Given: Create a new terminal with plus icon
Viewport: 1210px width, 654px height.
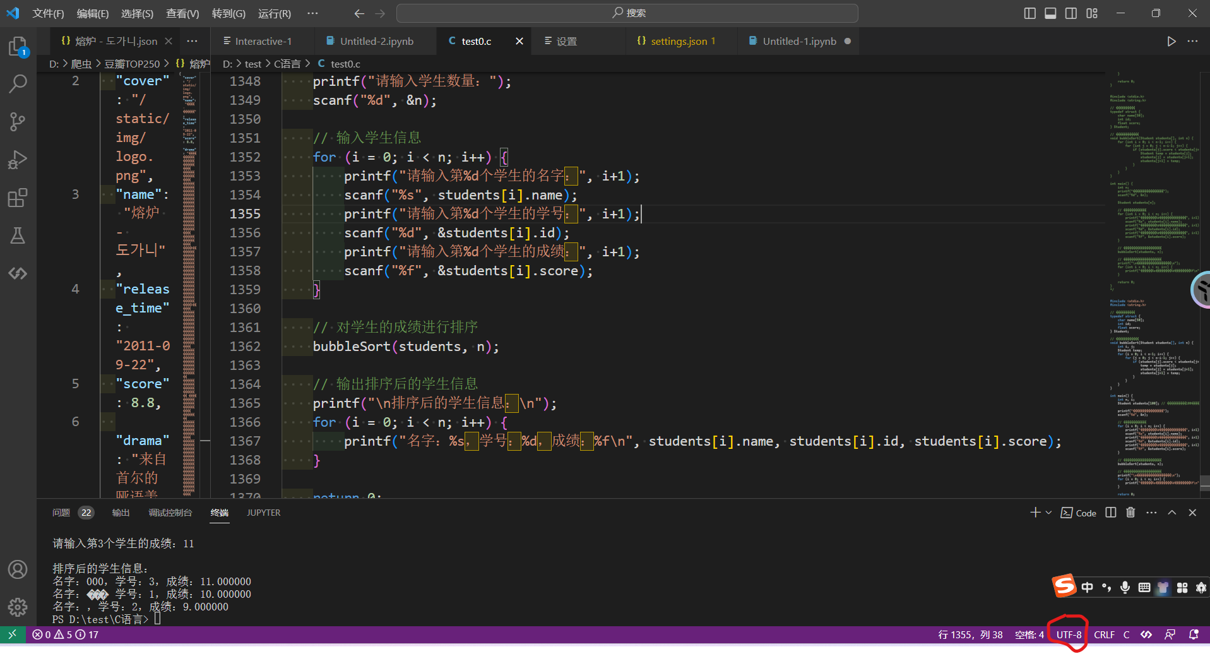Looking at the screenshot, I should [1035, 513].
